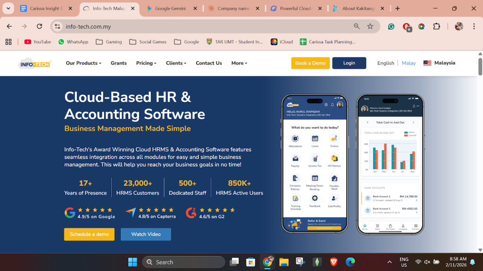Expand the Our Products dropdown menu
Image resolution: width=483 pixels, height=271 pixels.
pos(84,63)
